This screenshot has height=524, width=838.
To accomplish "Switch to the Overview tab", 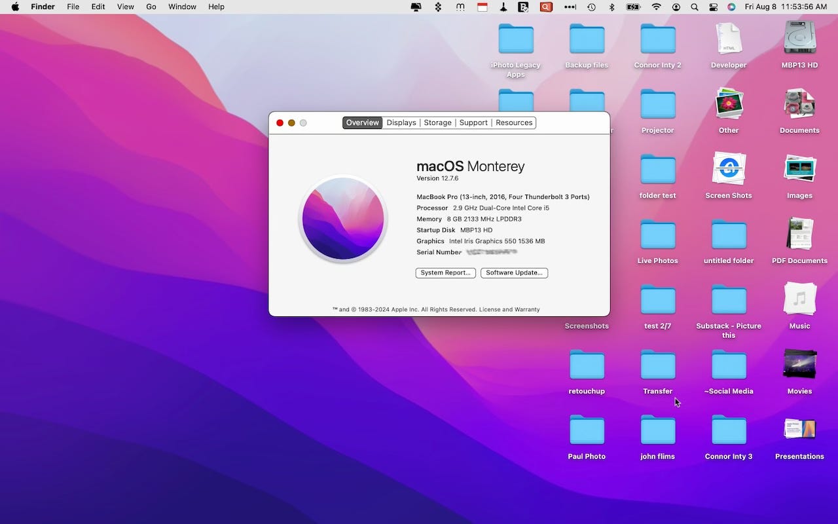I will point(363,122).
